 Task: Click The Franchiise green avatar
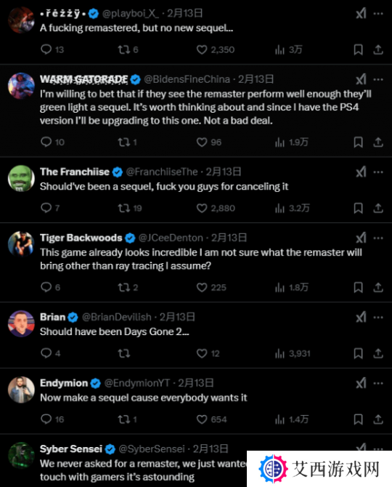click(x=21, y=178)
